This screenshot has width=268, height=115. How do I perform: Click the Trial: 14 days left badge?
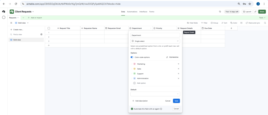click(x=232, y=12)
